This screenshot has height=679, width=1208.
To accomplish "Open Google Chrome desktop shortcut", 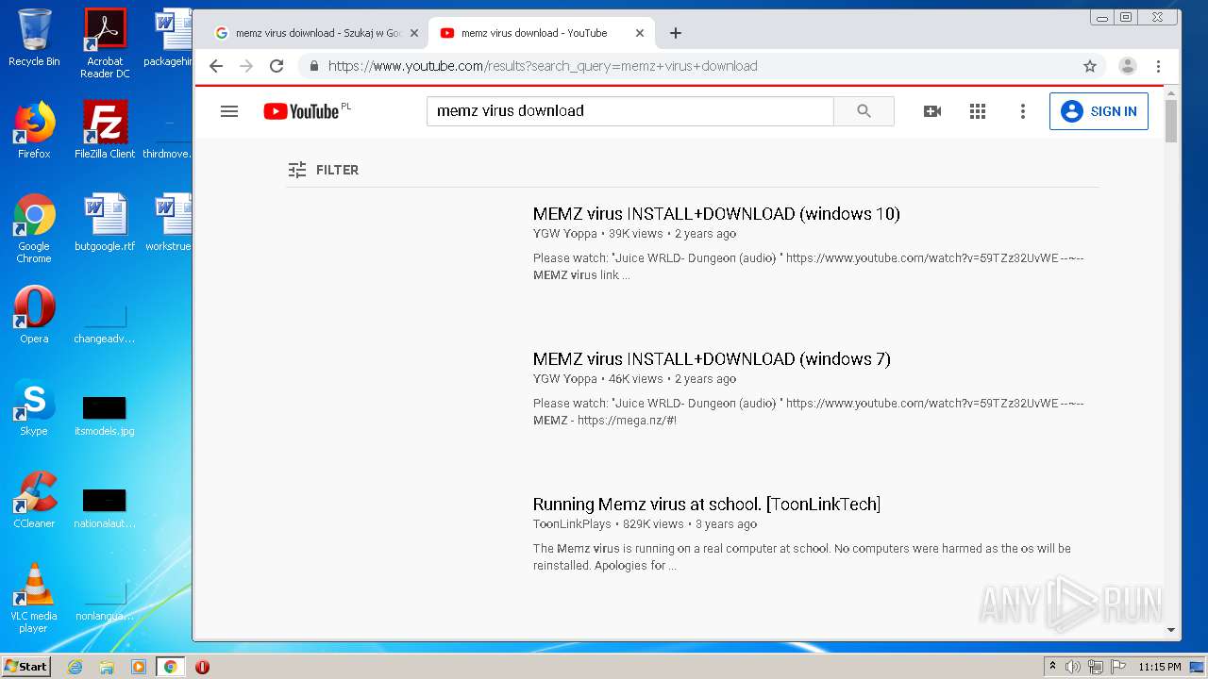I will 34,228.
